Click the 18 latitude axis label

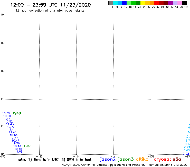point(2,43)
